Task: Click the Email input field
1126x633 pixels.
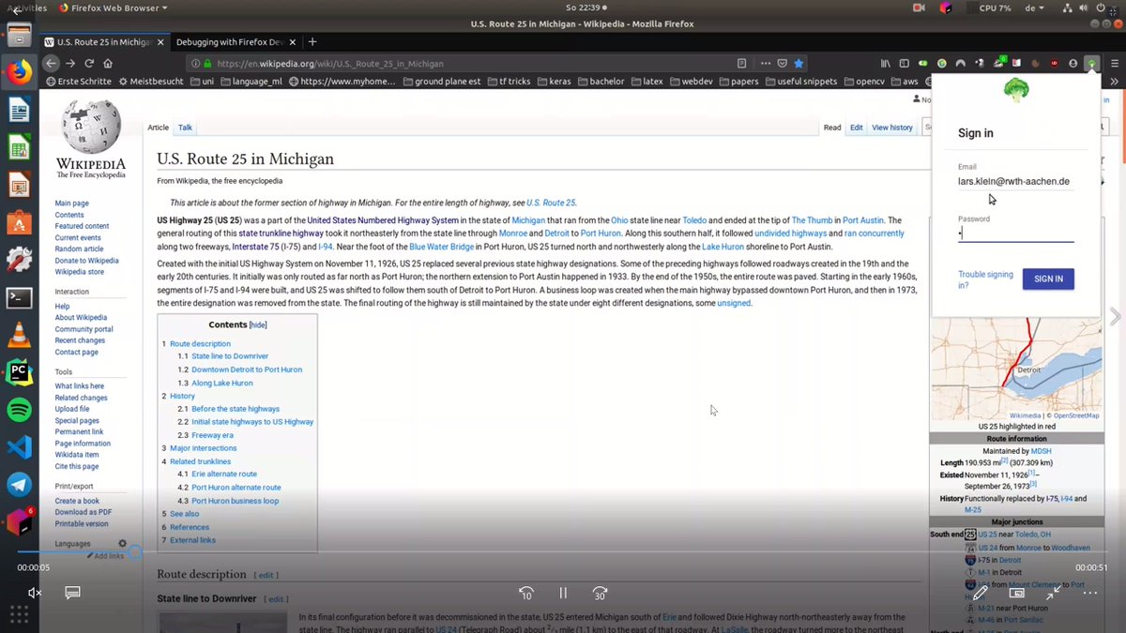Action: 1016,182
